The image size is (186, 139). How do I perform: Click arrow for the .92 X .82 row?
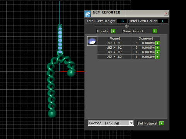pos(157,57)
